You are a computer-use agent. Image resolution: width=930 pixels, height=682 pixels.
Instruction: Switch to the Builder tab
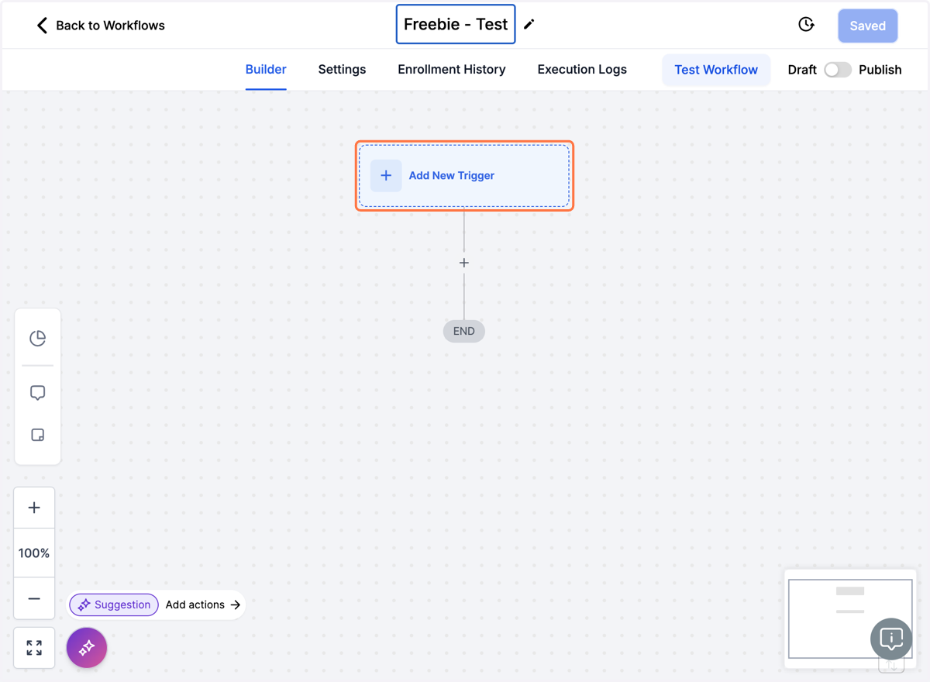266,70
